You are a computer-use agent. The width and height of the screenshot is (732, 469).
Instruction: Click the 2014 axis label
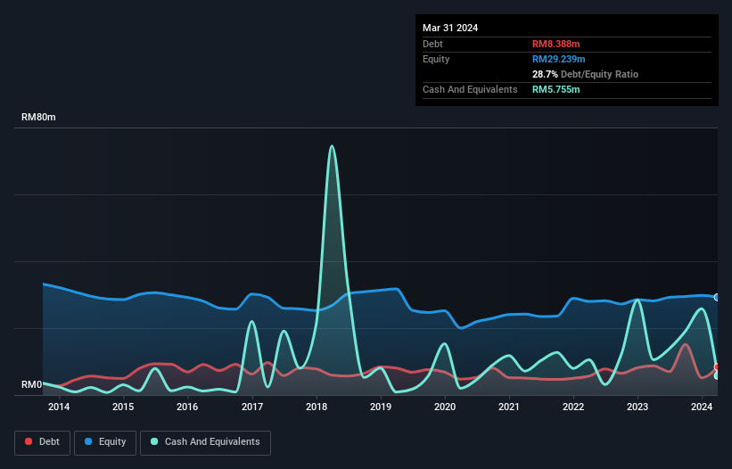pos(59,407)
